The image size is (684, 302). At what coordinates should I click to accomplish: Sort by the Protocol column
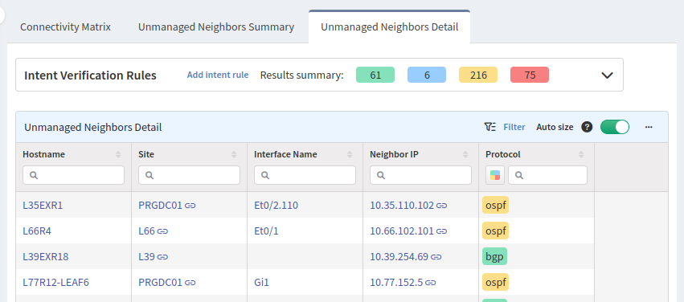point(581,154)
